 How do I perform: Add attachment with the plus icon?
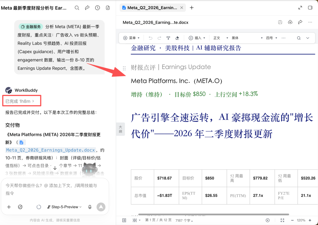point(9,207)
